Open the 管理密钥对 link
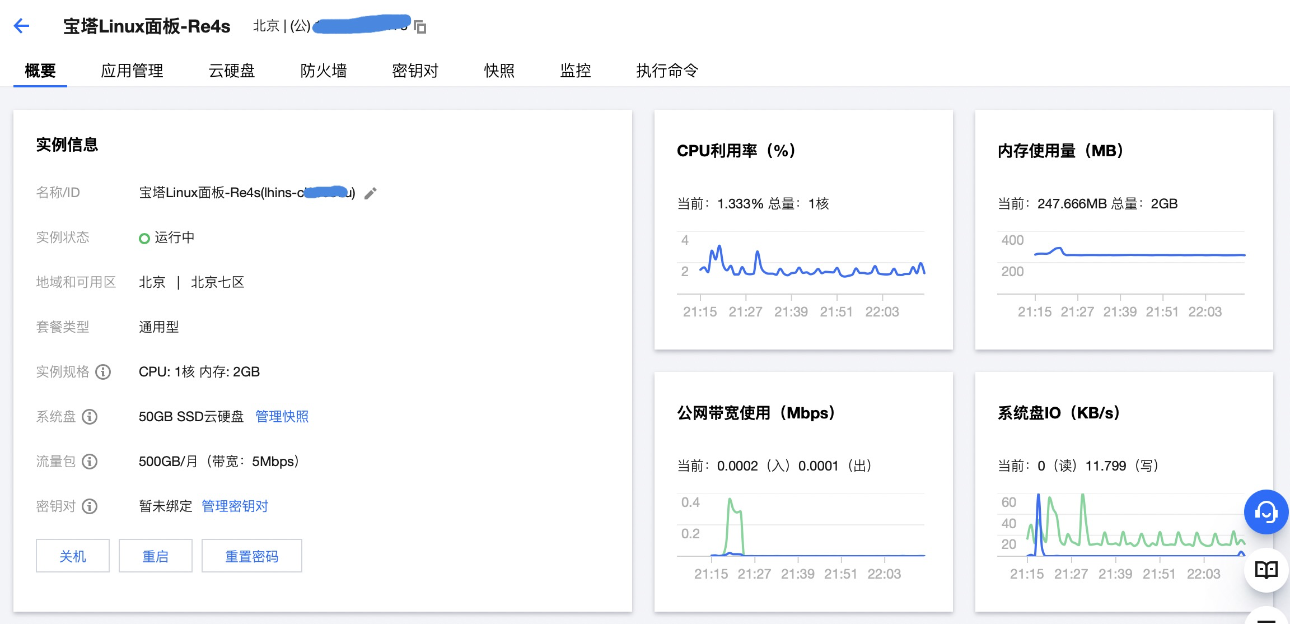This screenshot has height=624, width=1290. click(235, 506)
